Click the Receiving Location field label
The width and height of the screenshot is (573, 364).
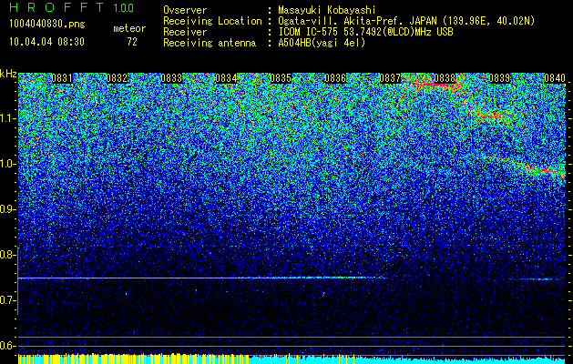coord(212,21)
